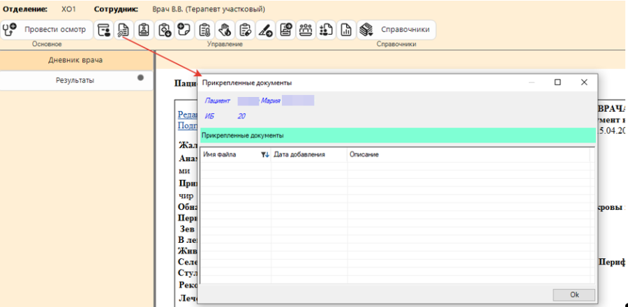The height and width of the screenshot is (307, 628).
Task: Click the scalpel with arrow icon
Action: click(265, 29)
